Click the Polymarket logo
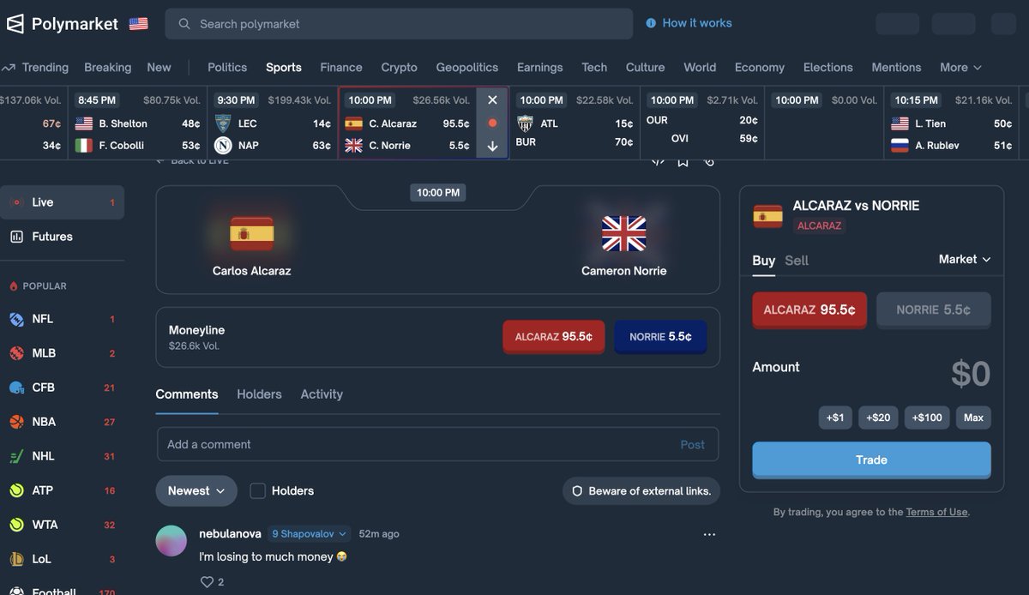 click(x=62, y=24)
